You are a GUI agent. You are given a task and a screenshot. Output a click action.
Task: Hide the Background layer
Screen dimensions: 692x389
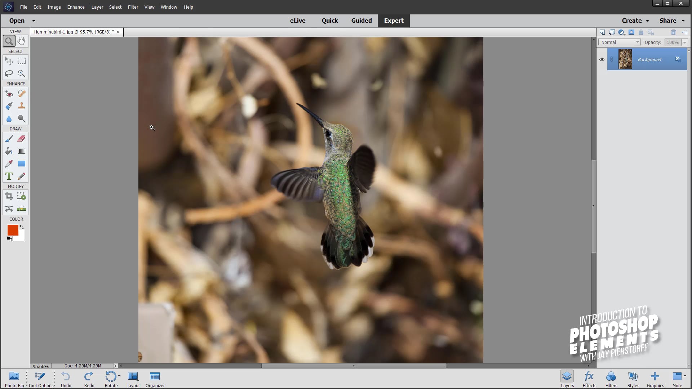[602, 59]
